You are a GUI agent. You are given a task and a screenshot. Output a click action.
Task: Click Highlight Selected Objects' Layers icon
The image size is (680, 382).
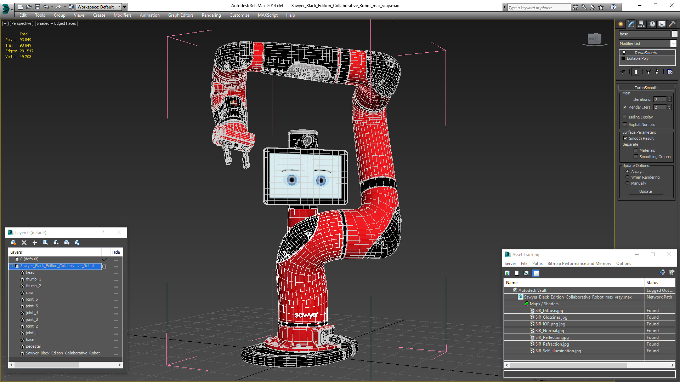coord(56,243)
